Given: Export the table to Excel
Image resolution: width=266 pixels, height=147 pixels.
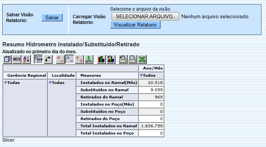Looking at the screenshot, I should click(142, 59).
